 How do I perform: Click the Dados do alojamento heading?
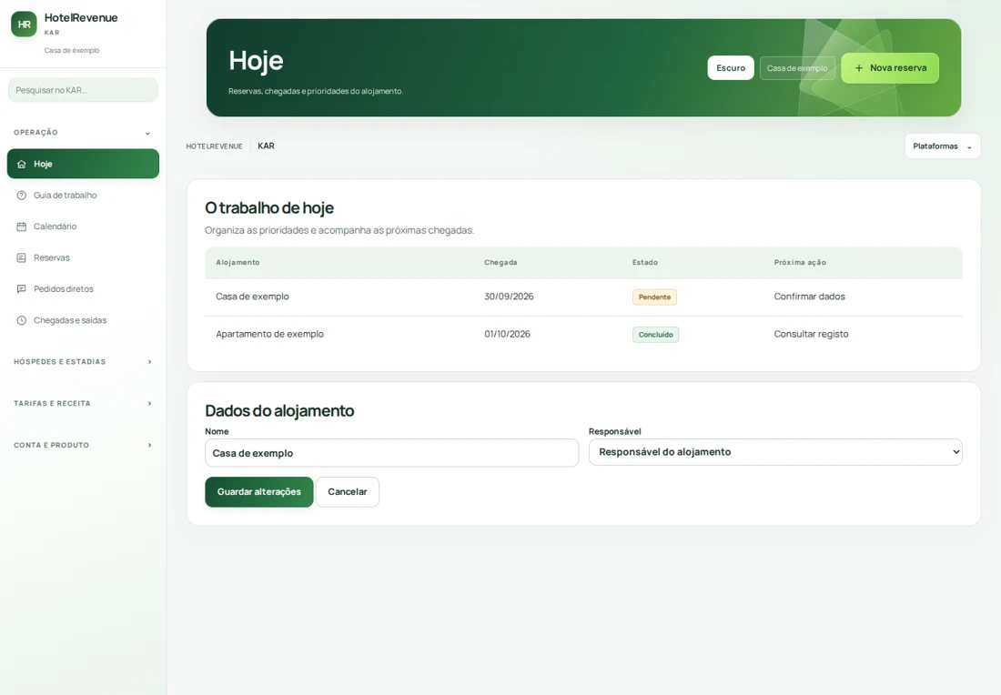click(x=279, y=411)
